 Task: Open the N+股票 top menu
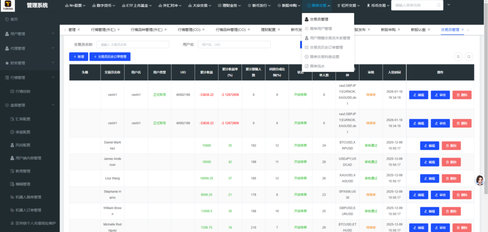pyautogui.click(x=75, y=6)
